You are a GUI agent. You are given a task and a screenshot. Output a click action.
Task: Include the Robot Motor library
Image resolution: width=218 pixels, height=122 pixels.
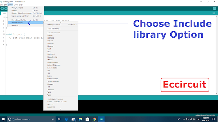pyautogui.click(x=61, y=68)
